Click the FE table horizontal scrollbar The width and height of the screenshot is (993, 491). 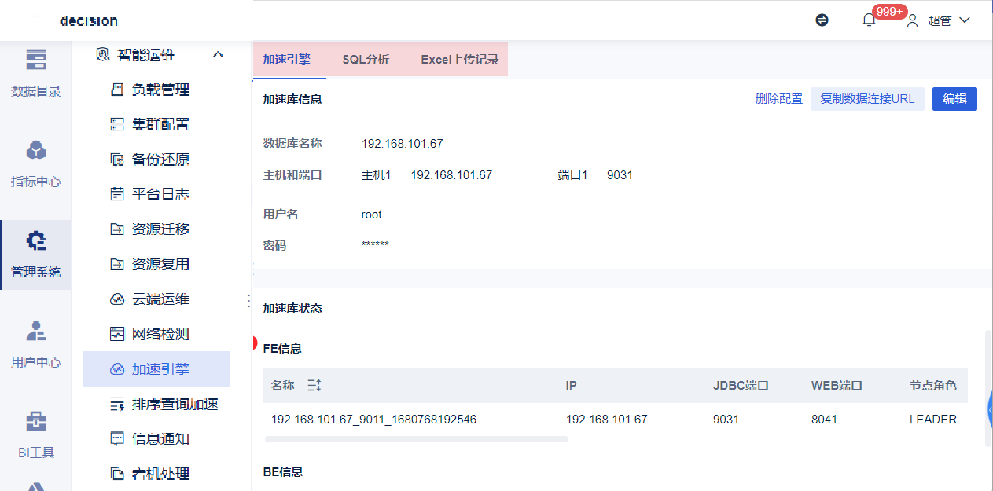pos(416,439)
